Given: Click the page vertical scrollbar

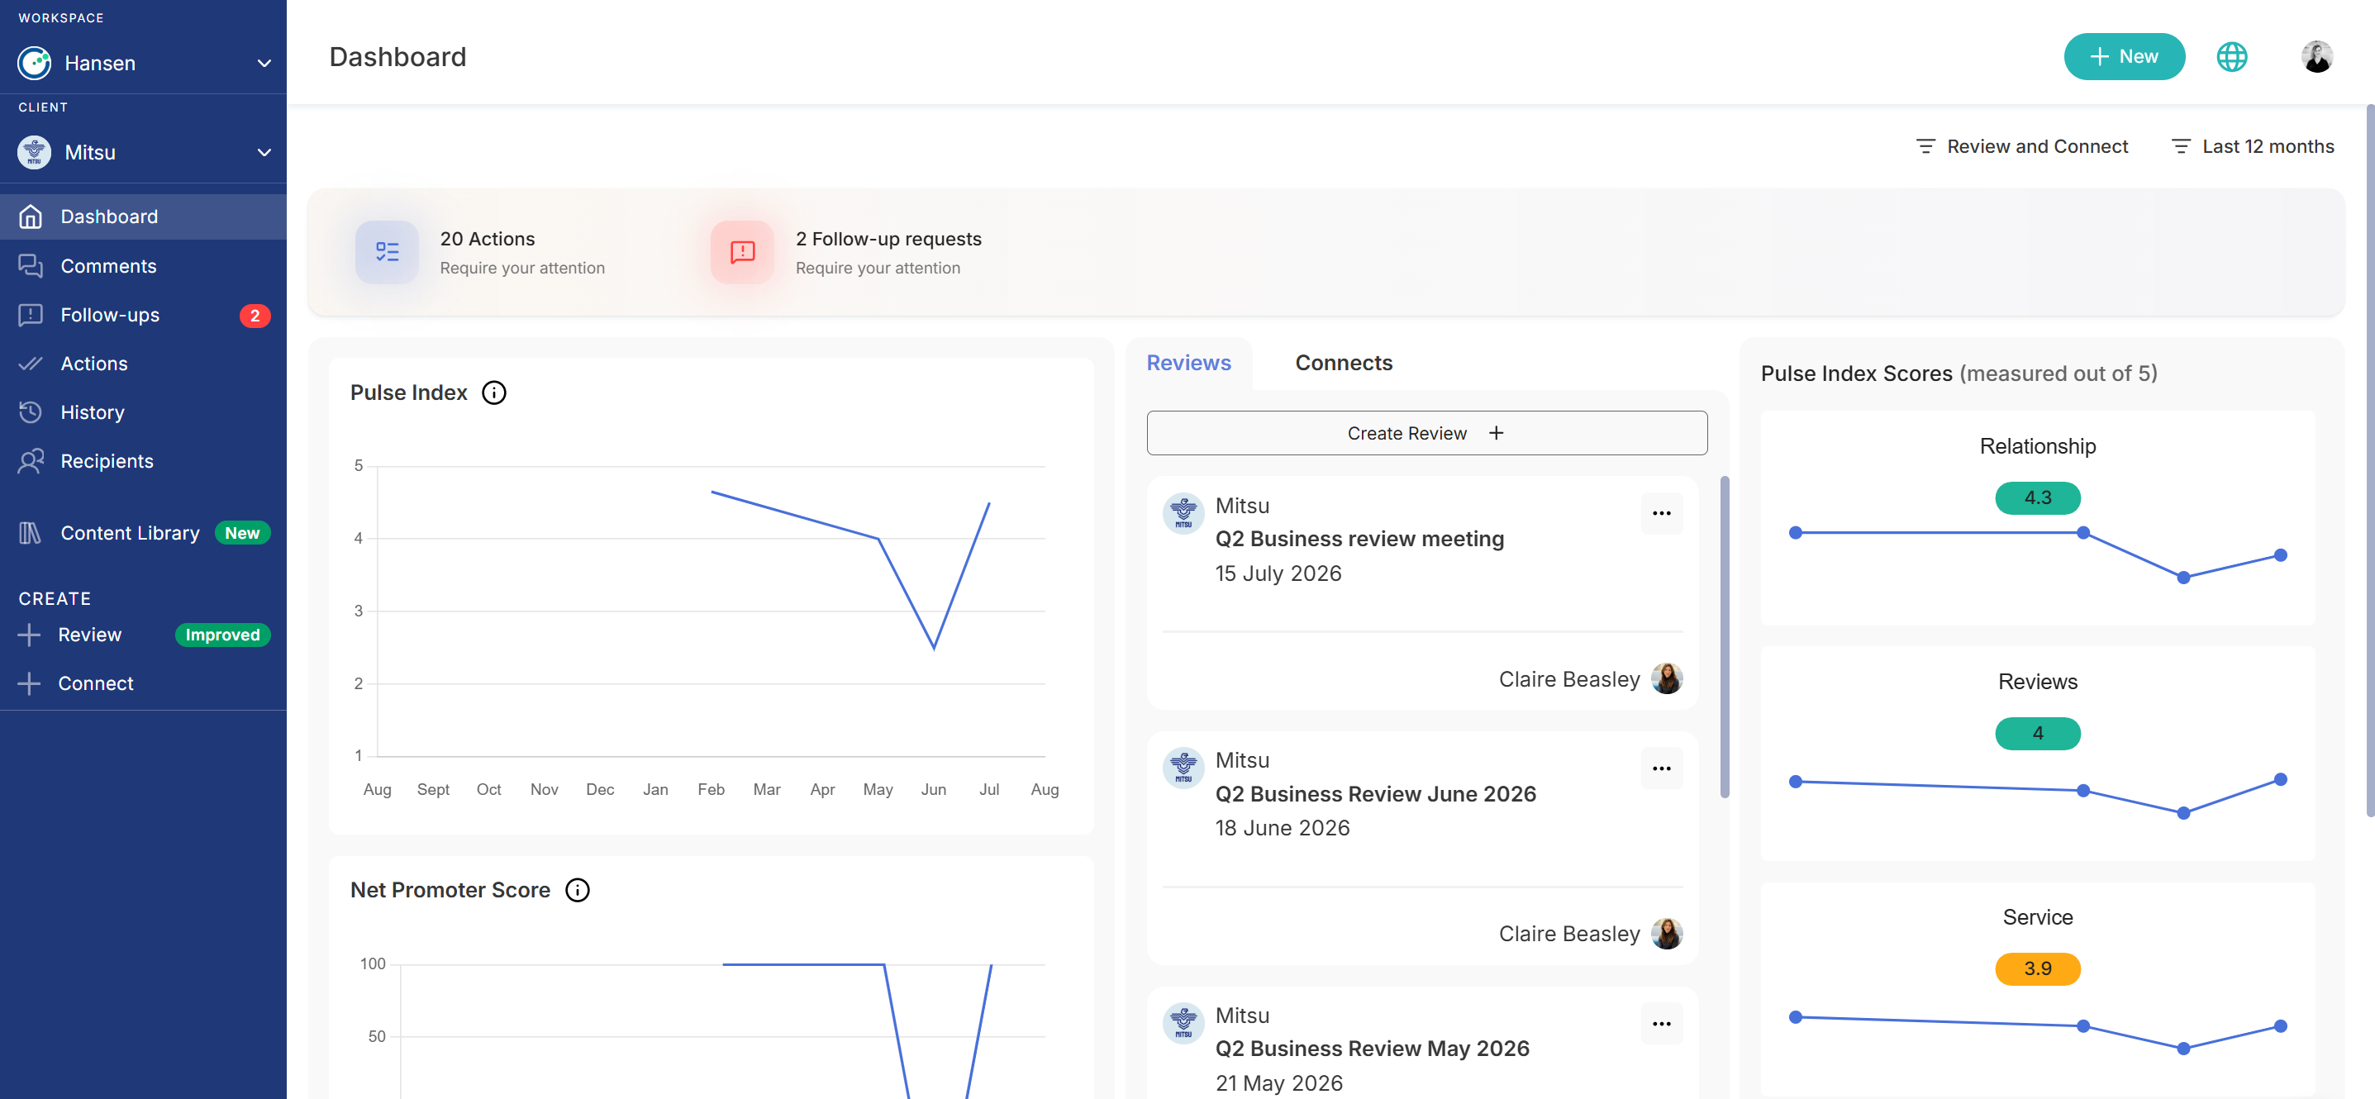Looking at the screenshot, I should point(2369,461).
